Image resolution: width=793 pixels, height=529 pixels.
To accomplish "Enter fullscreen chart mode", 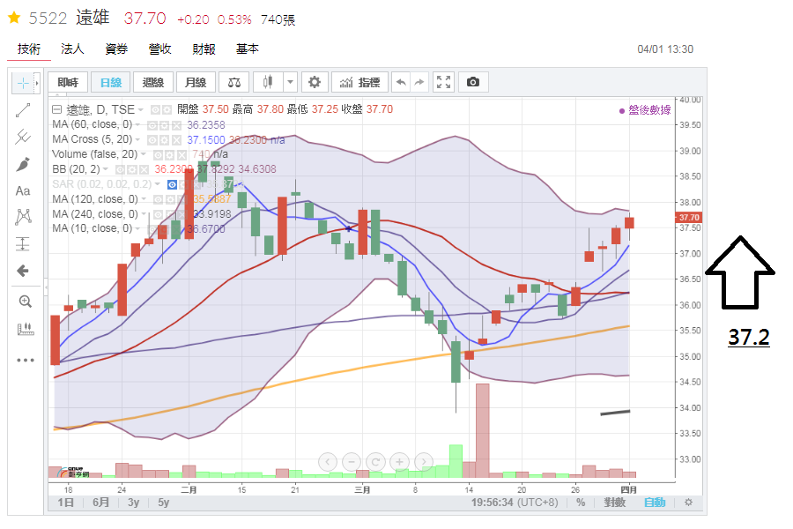I will pos(443,82).
